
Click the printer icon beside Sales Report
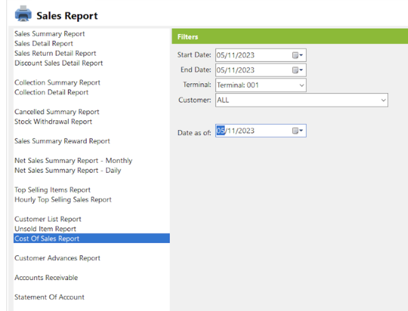click(23, 14)
